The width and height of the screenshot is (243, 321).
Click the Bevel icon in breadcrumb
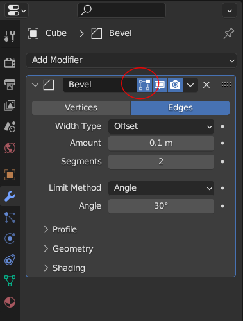[x=97, y=33]
